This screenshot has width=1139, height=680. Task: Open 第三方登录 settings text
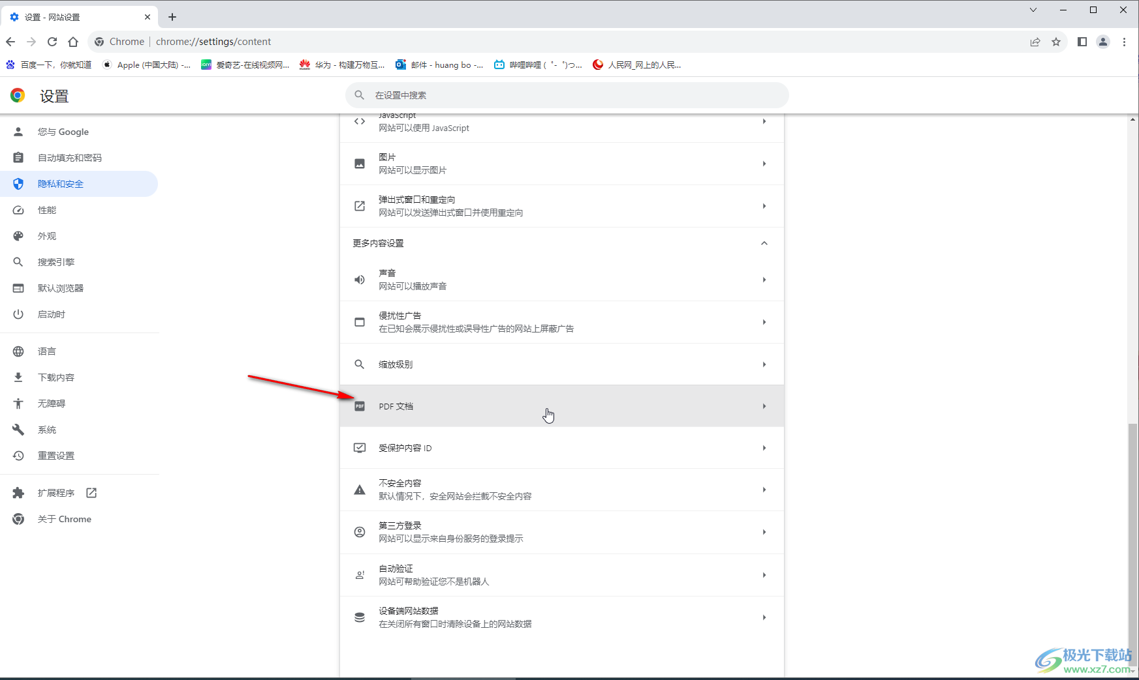point(451,532)
